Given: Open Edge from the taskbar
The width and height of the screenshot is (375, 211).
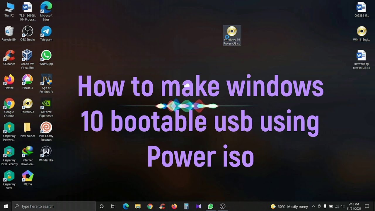Looking at the screenshot, I should 126,206.
